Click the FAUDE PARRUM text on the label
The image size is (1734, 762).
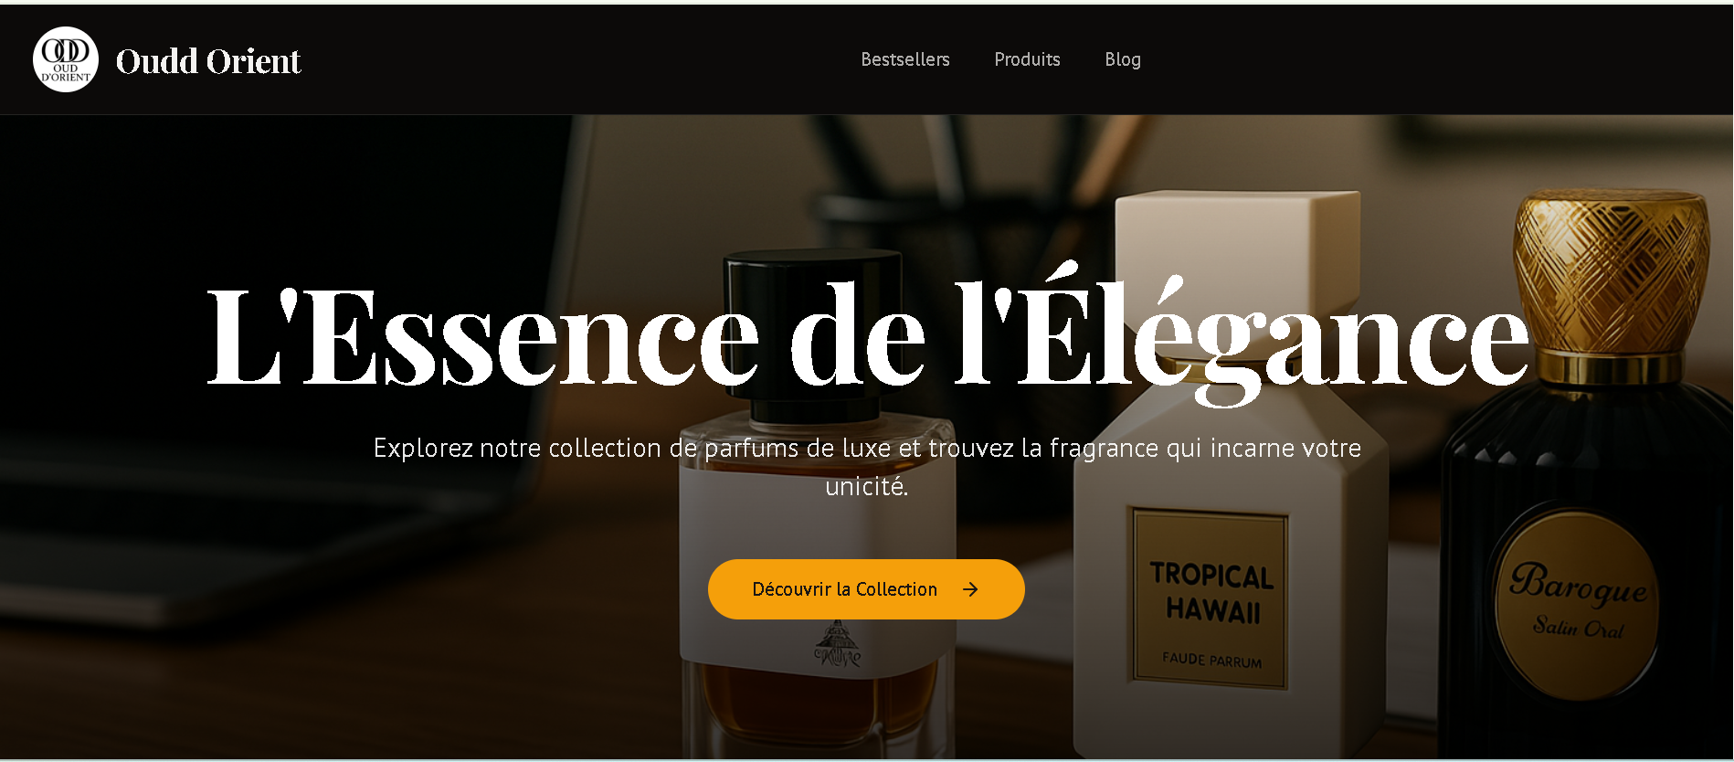click(1211, 660)
